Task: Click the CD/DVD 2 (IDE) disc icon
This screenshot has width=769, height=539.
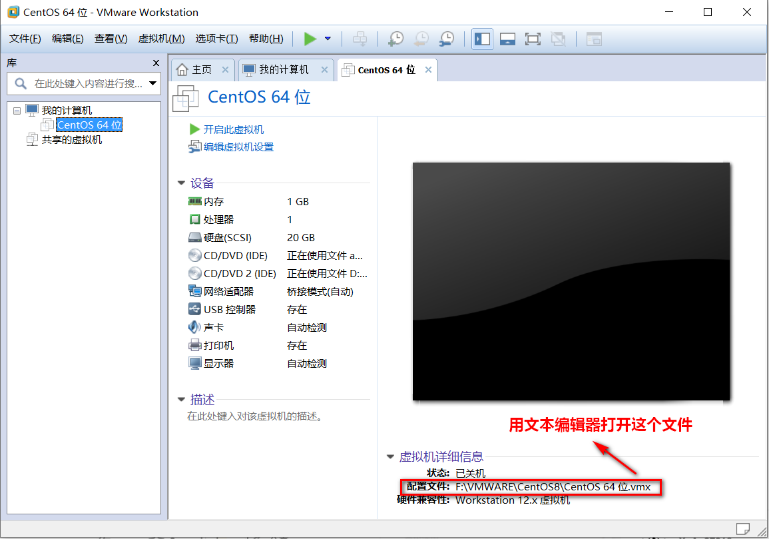Action: pos(194,273)
